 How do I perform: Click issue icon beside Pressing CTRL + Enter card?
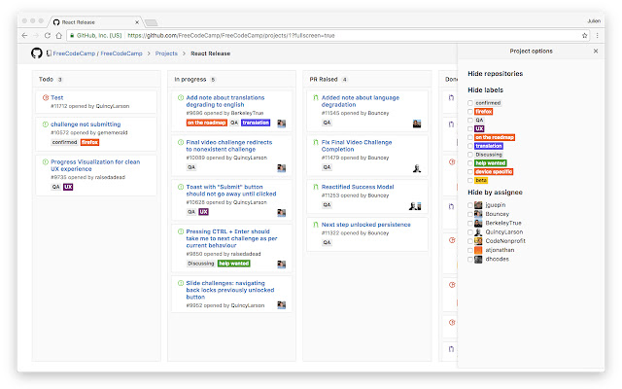pos(181,231)
